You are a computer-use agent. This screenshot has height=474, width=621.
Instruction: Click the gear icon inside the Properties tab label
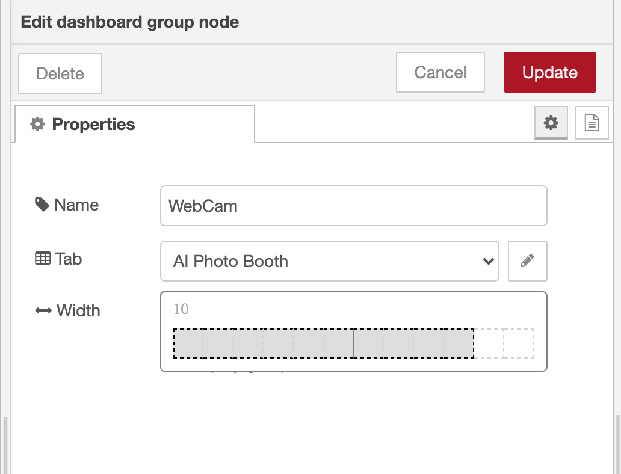(38, 124)
